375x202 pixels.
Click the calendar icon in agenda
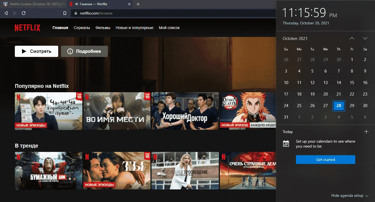click(286, 144)
